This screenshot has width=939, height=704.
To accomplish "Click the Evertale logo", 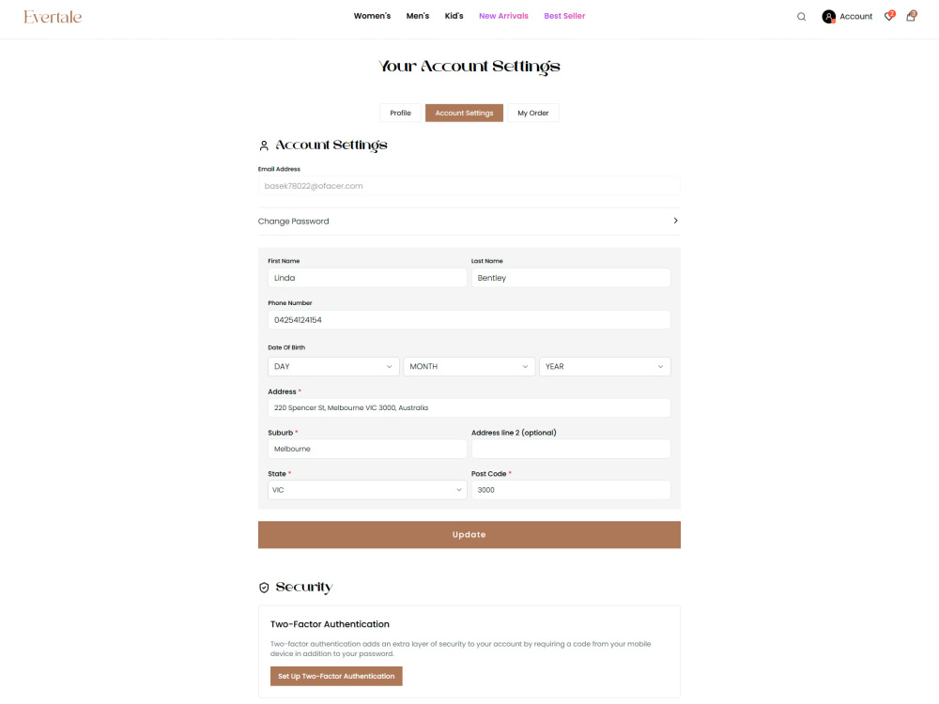I will click(53, 17).
